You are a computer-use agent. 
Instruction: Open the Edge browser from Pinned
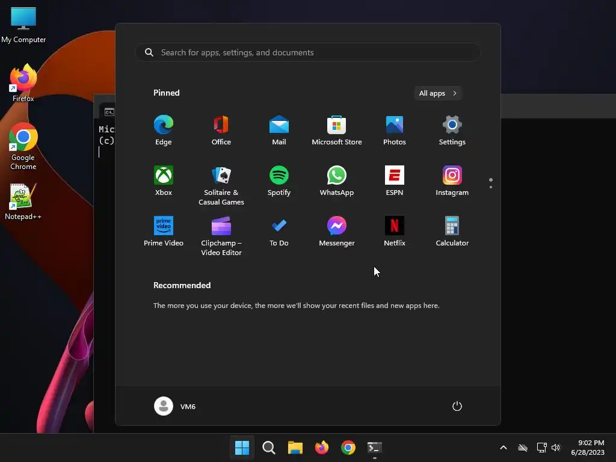[164, 131]
